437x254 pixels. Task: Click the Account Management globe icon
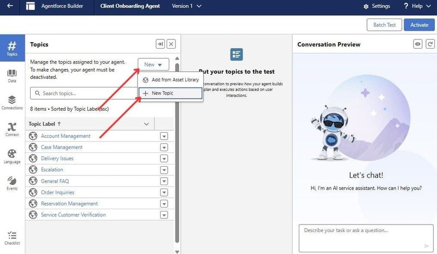33,136
